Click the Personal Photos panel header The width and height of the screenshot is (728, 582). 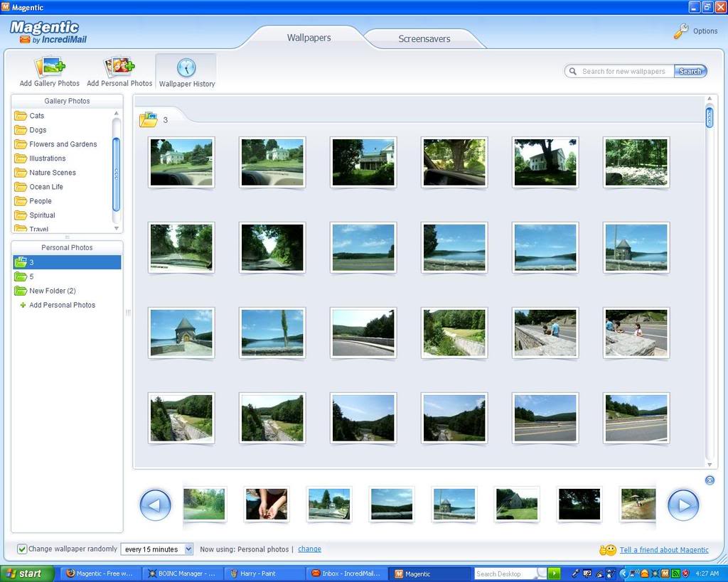(x=67, y=247)
